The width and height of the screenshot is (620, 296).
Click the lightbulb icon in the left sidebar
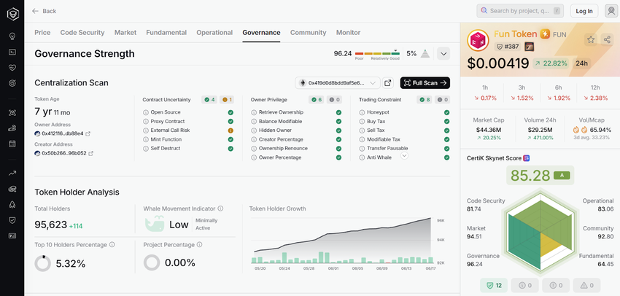pyautogui.click(x=12, y=36)
